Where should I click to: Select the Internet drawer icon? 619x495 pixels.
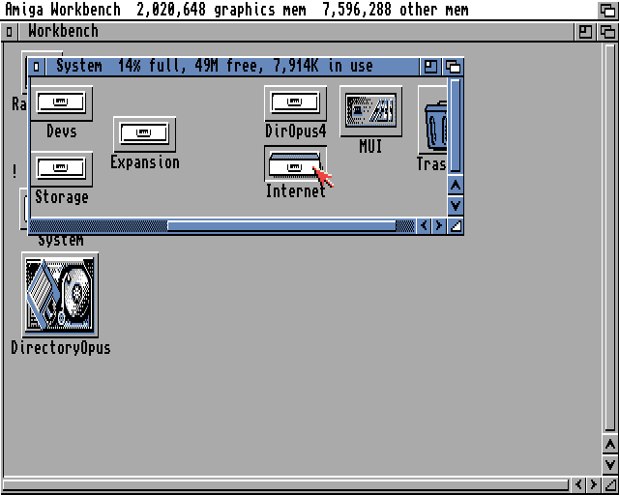(x=295, y=163)
